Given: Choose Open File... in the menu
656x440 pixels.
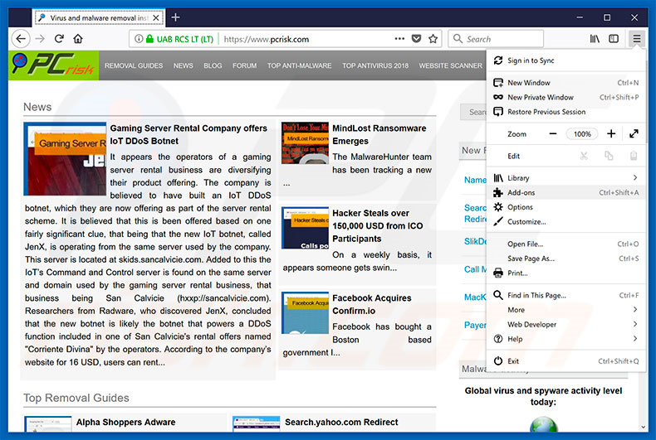Looking at the screenshot, I should pyautogui.click(x=565, y=244).
